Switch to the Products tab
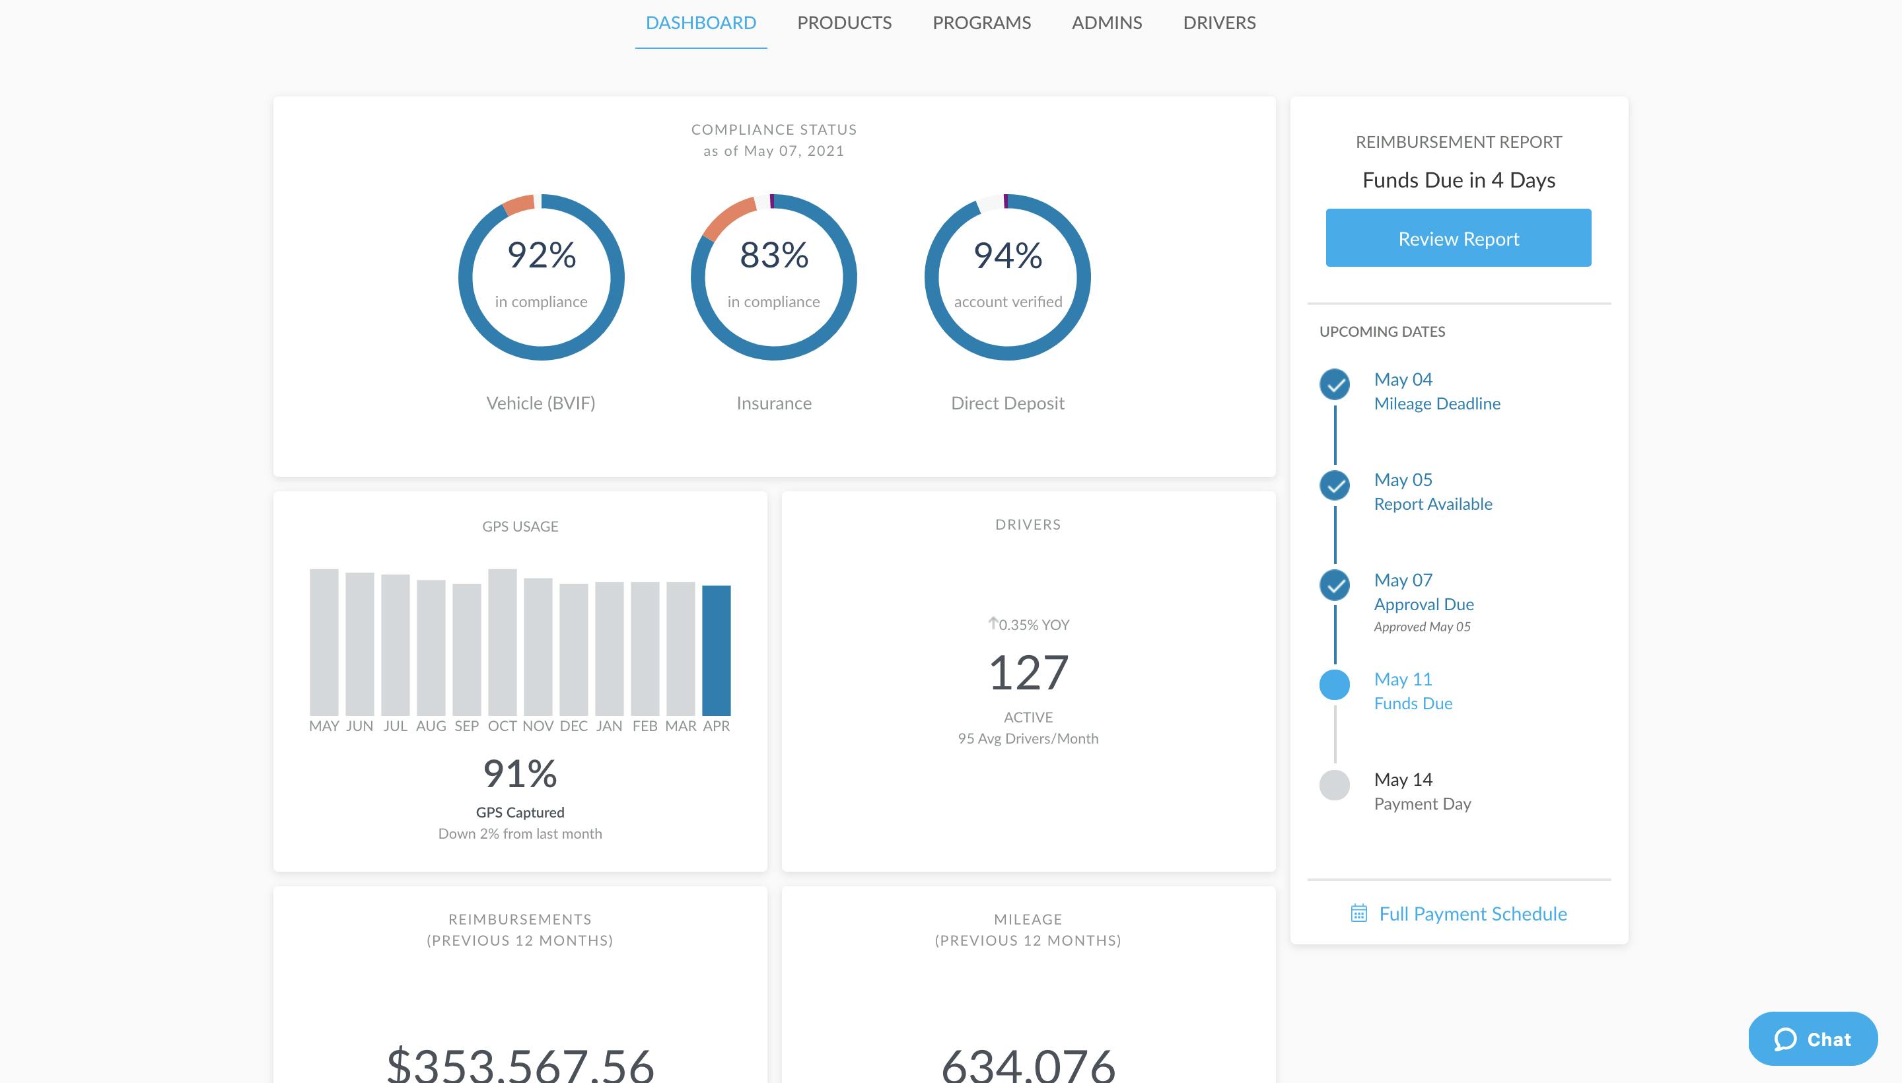Screen dimensions: 1902x1083 843,22
